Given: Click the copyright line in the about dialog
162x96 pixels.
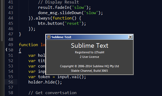Looking at the screenshot, I should [89, 66].
